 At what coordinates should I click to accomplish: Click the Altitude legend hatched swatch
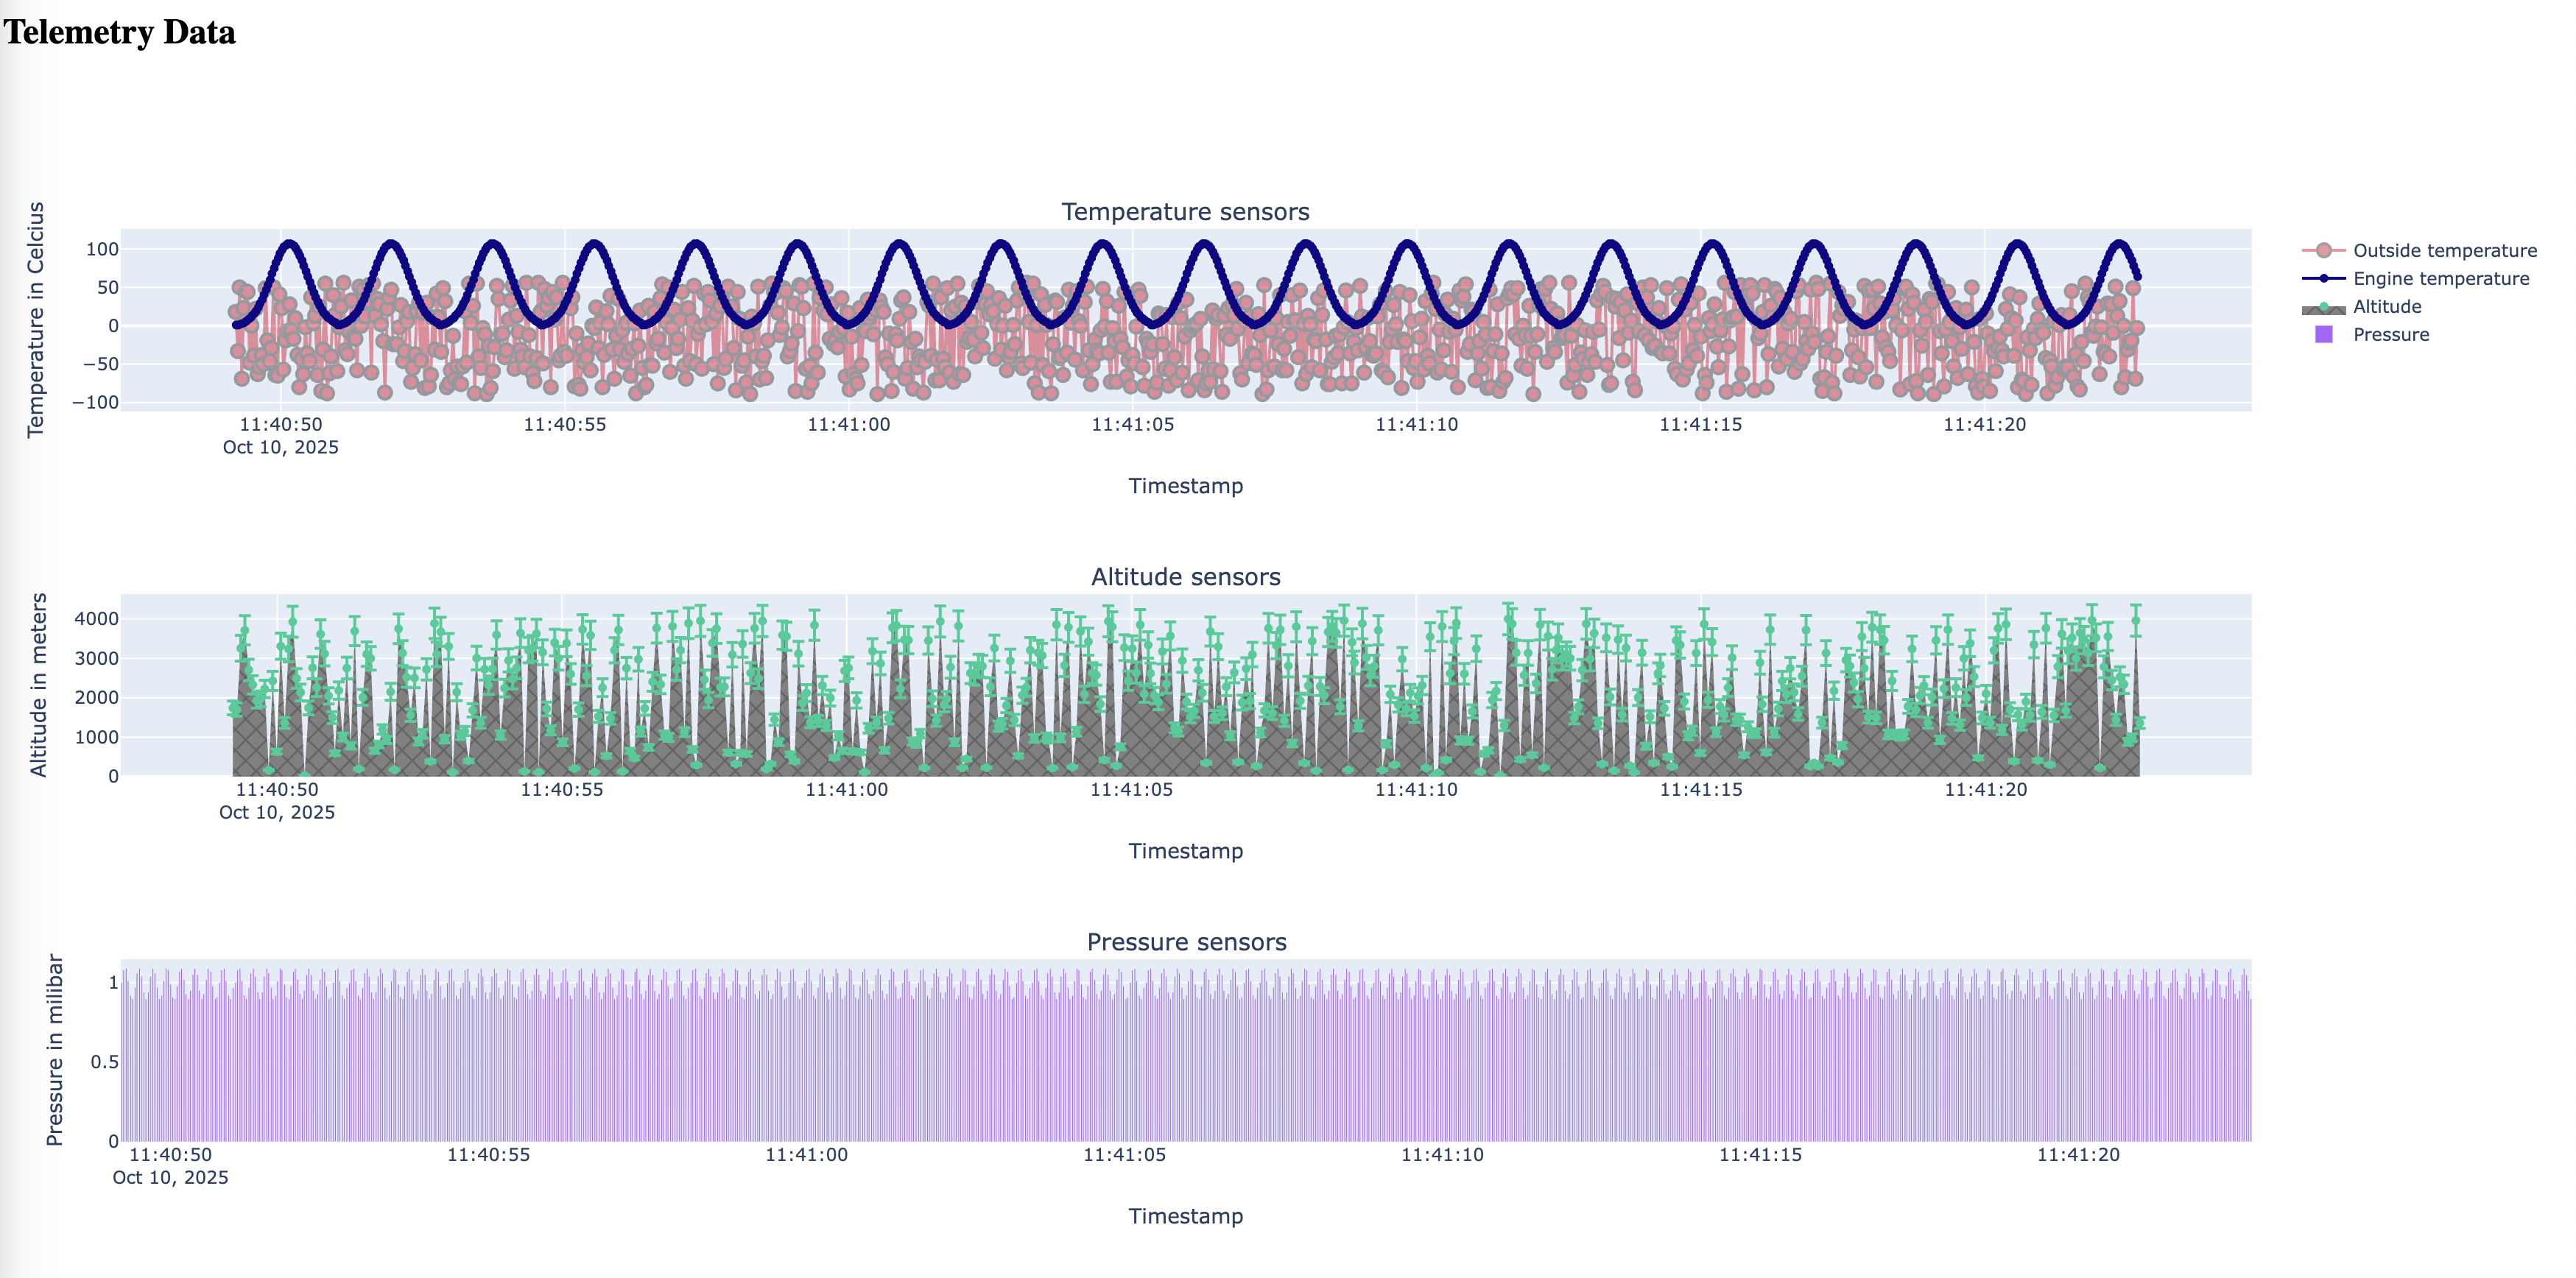2324,308
